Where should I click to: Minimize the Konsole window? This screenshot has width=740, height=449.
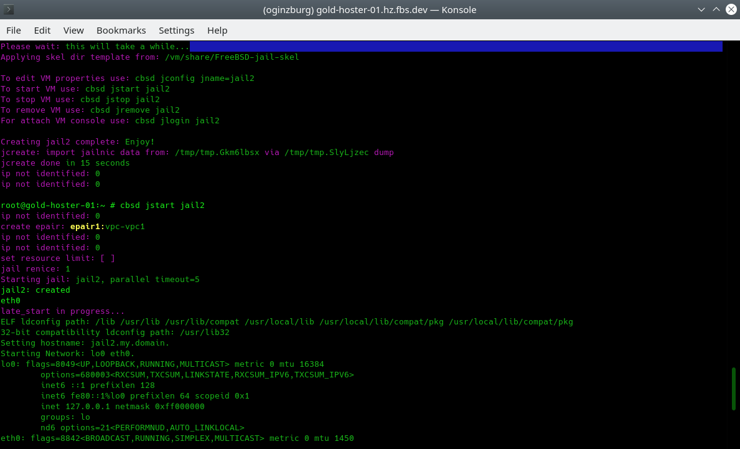[701, 9]
